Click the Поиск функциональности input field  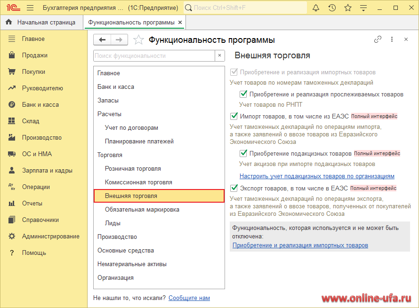[153, 55]
